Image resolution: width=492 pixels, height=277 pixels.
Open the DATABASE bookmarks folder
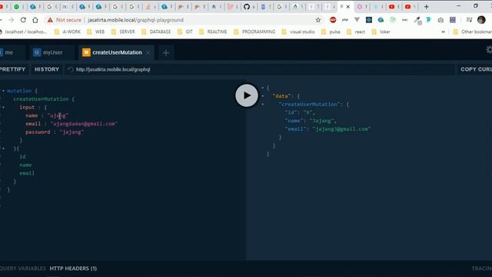click(156, 32)
